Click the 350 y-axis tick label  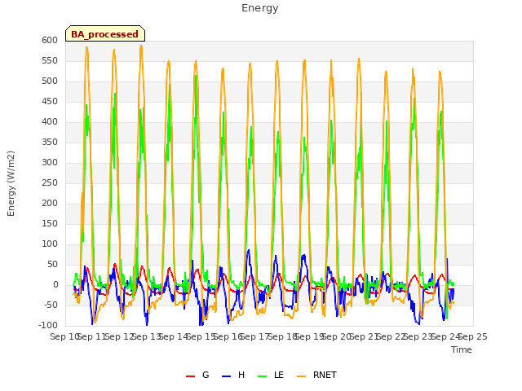click(x=50, y=142)
